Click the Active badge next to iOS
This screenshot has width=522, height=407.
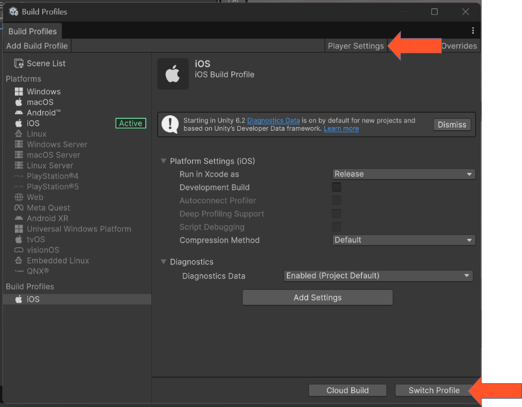coord(130,124)
